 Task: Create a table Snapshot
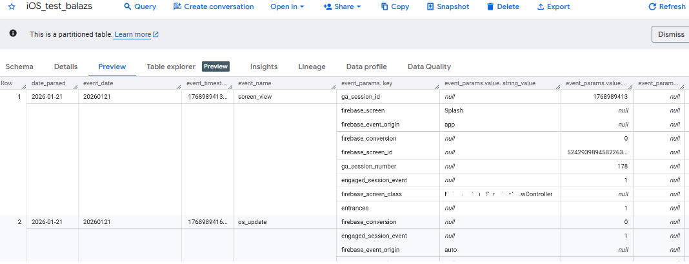click(448, 6)
